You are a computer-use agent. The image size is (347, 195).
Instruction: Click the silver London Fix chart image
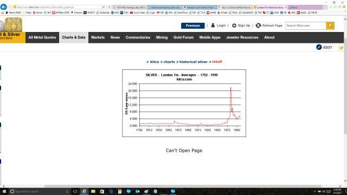click(x=184, y=103)
